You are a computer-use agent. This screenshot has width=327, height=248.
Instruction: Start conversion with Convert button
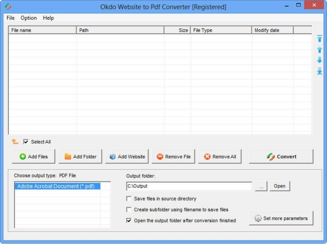pyautogui.click(x=281, y=156)
